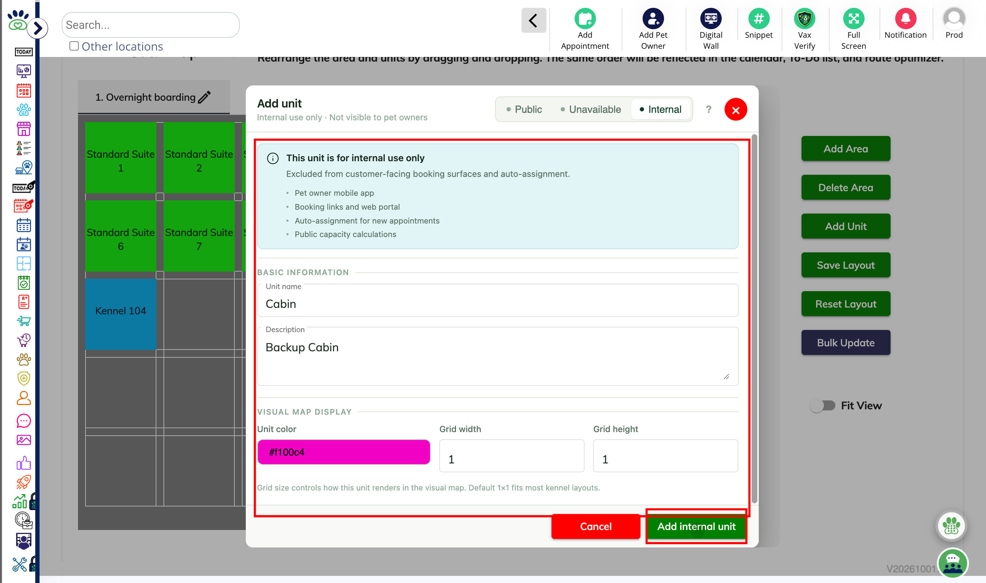This screenshot has height=583, width=986.
Task: Open the light-blue floor plan layout icon
Action: click(x=24, y=264)
